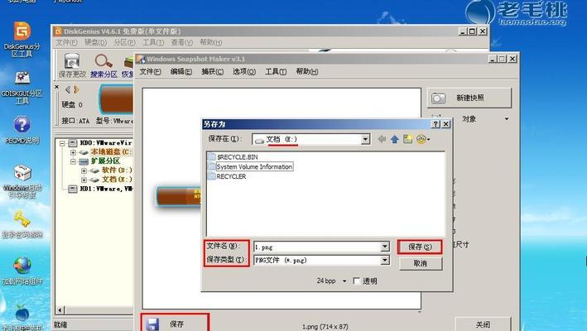Go up one folder level icon
This screenshot has width=587, height=331.
point(395,139)
